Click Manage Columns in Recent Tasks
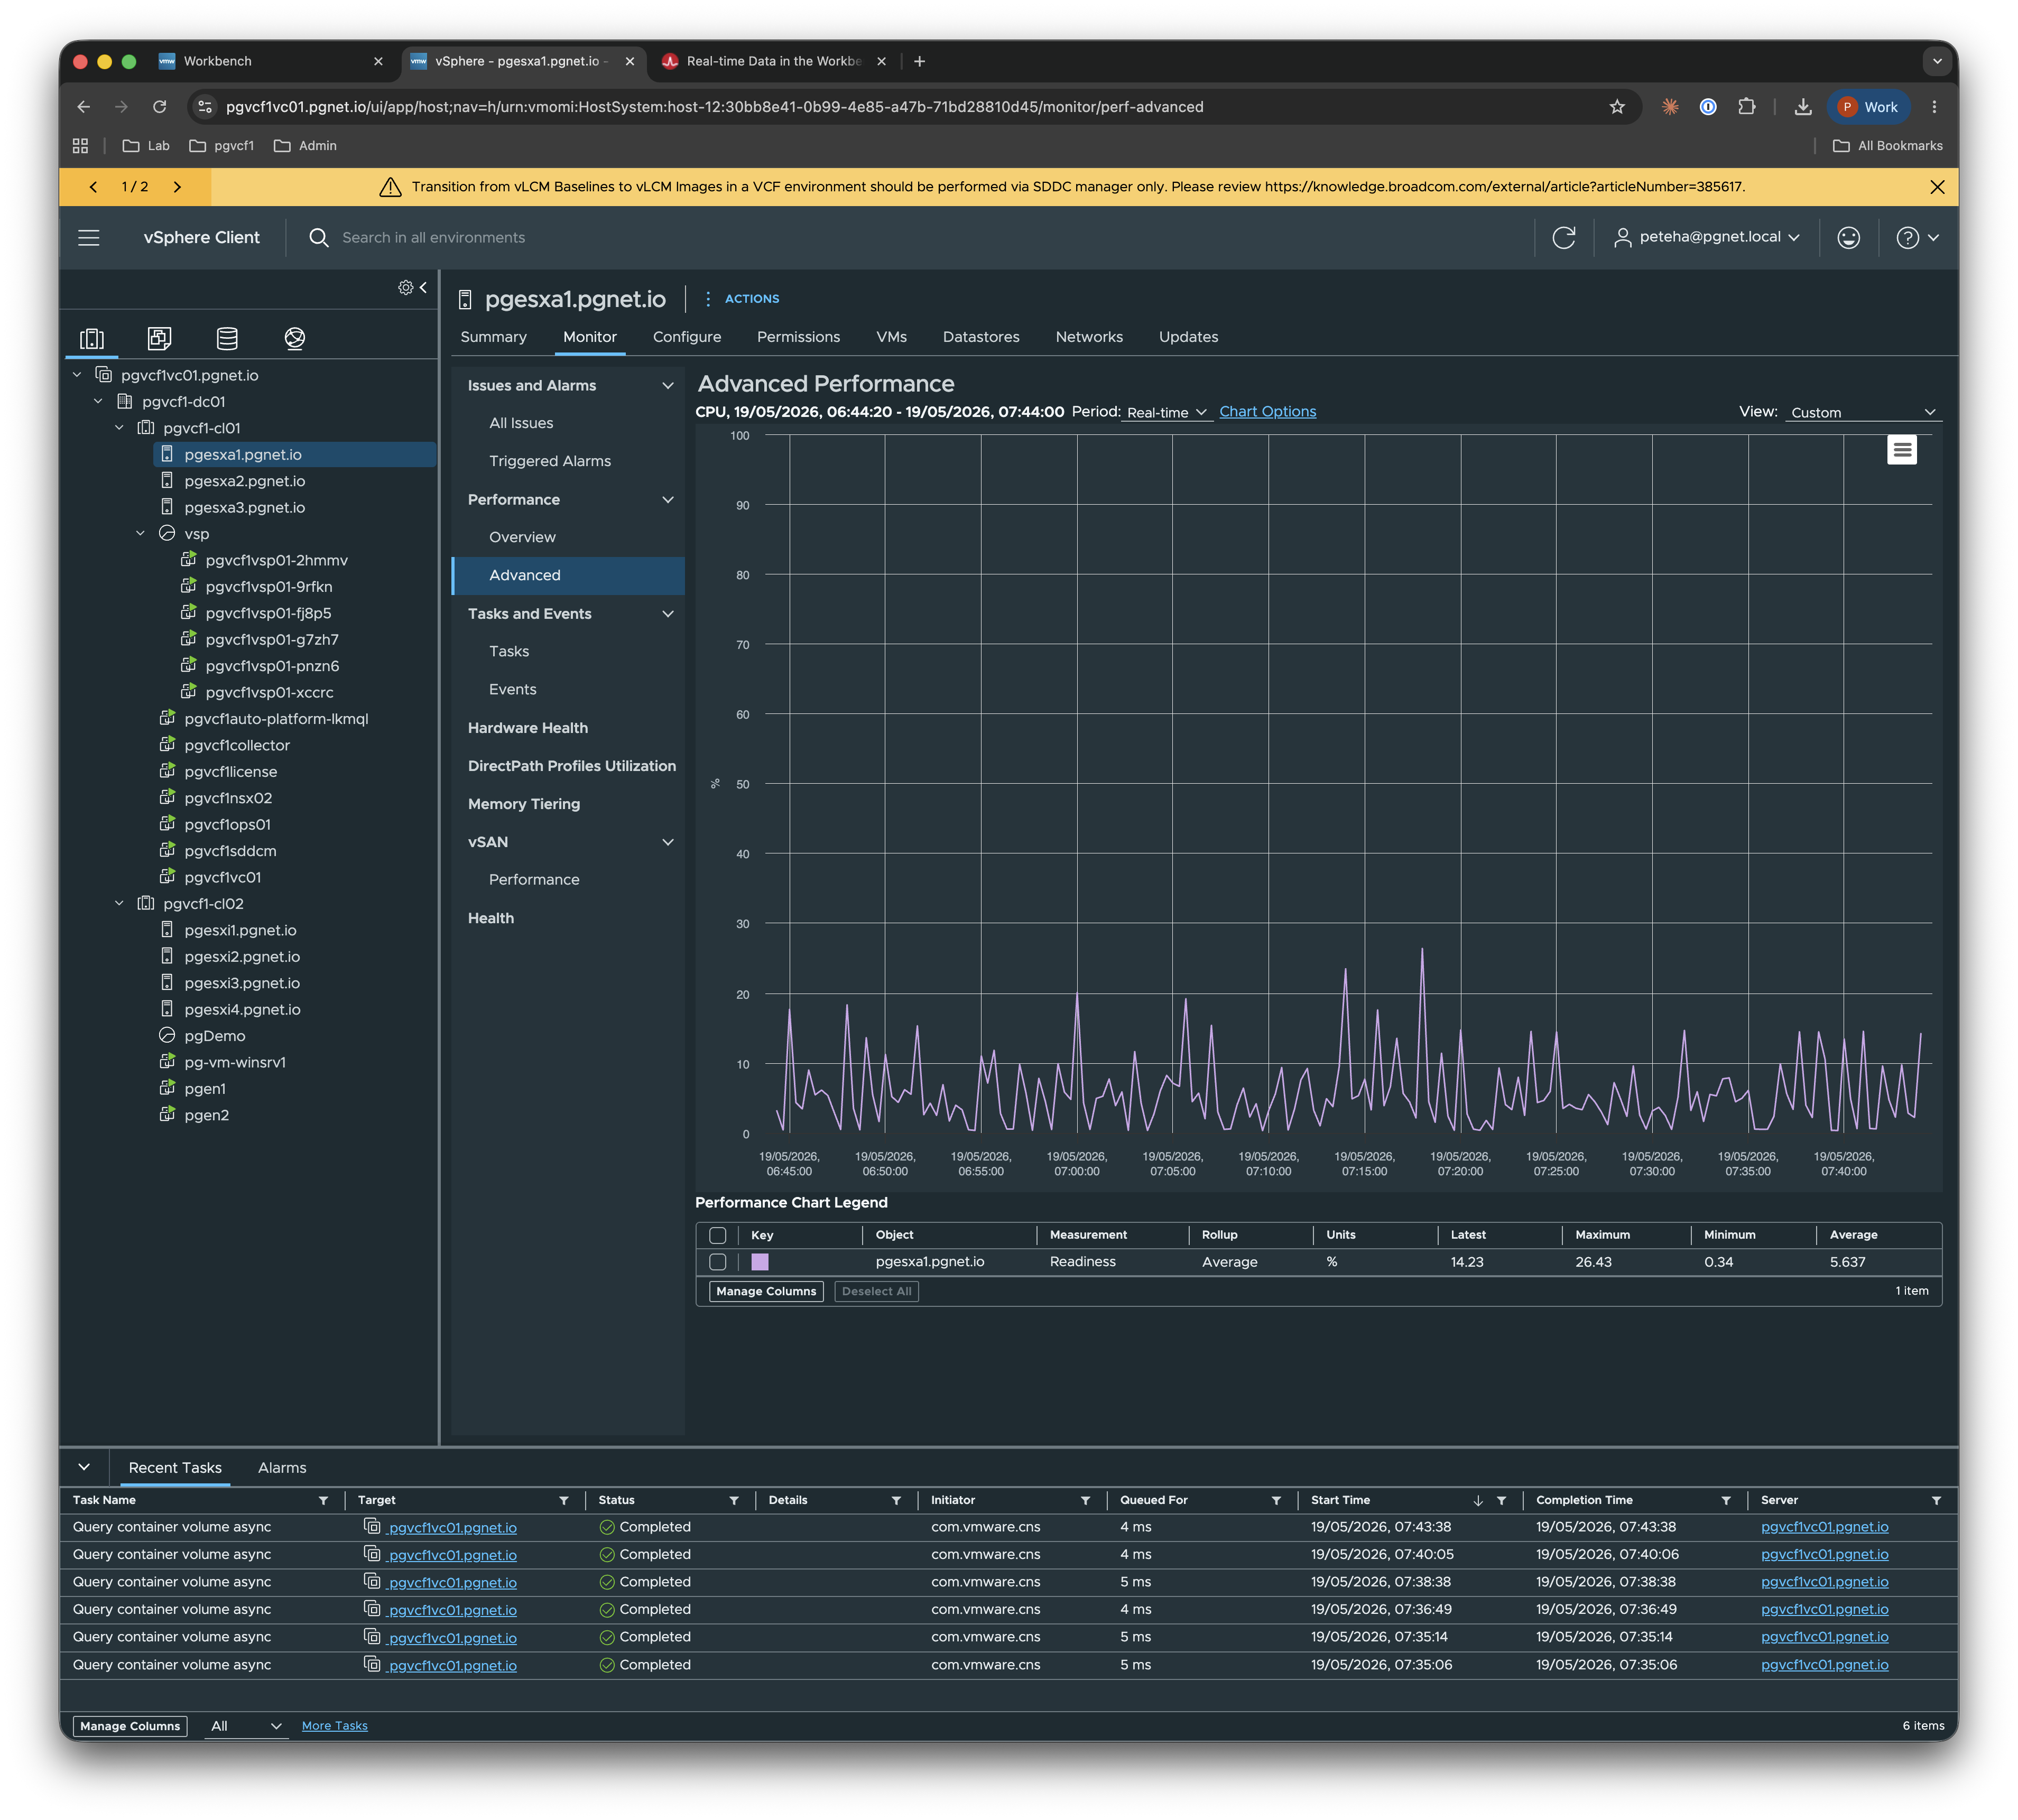Image resolution: width=2018 pixels, height=1820 pixels. coord(130,1727)
